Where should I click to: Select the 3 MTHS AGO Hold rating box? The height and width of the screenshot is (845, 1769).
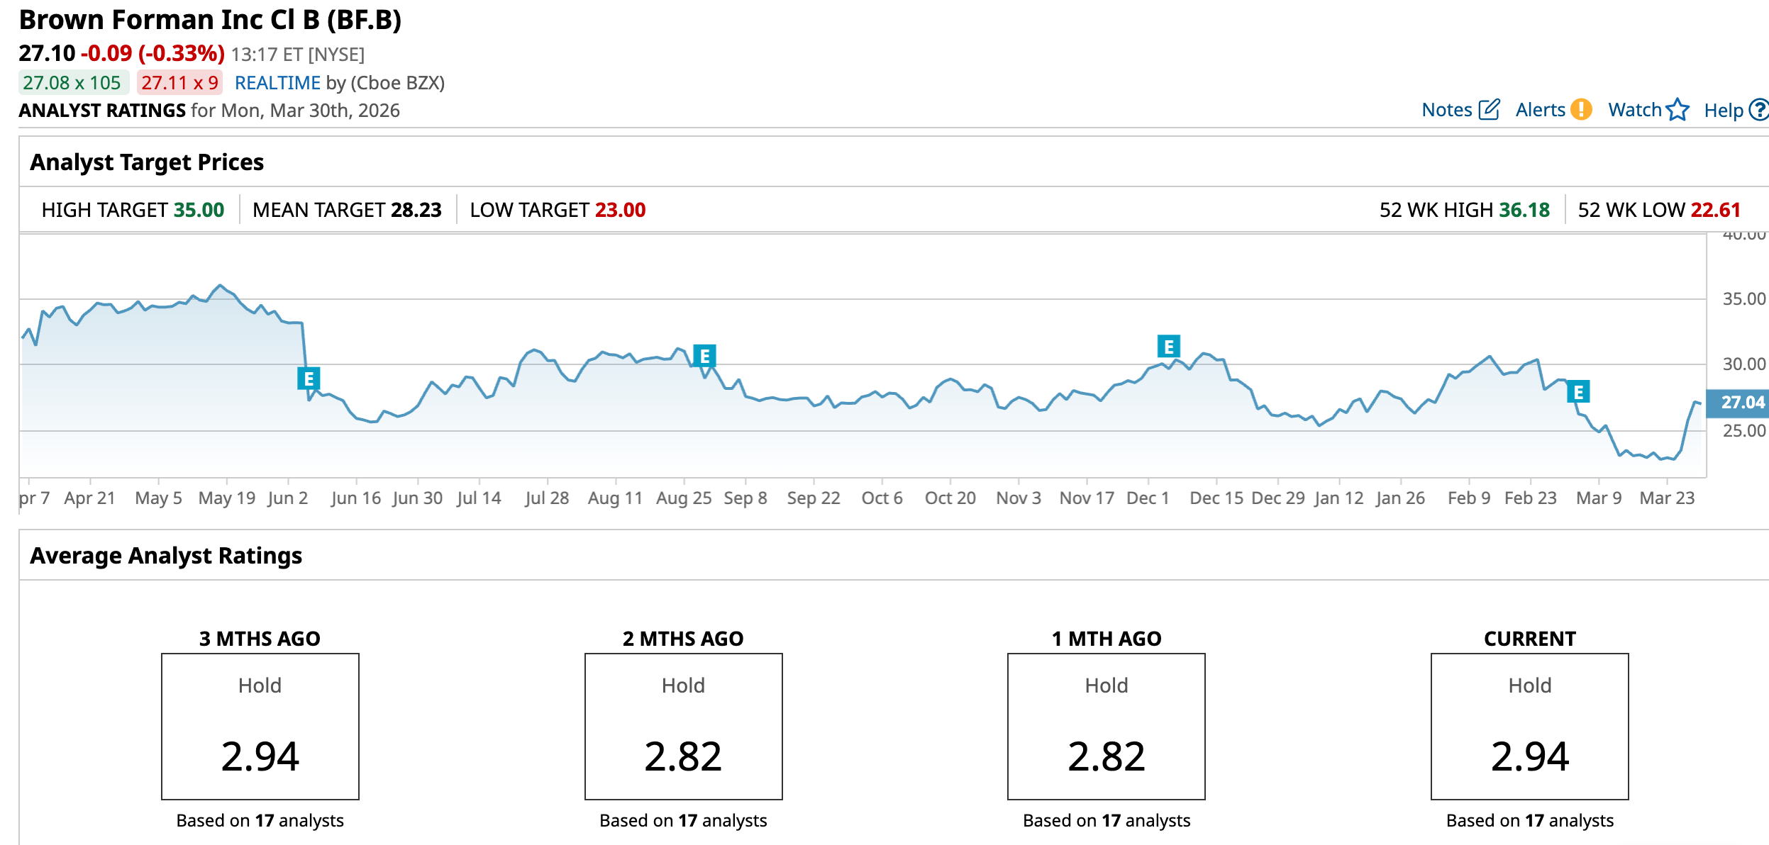[260, 727]
